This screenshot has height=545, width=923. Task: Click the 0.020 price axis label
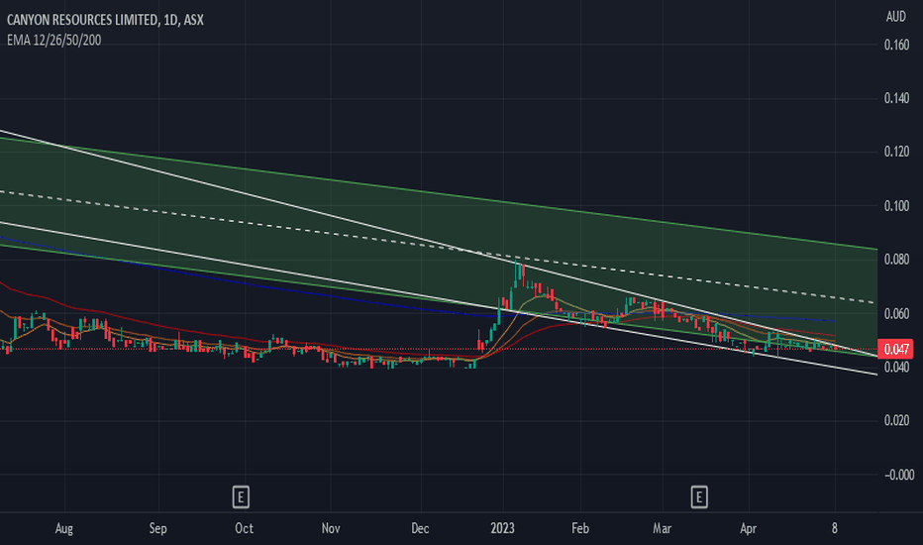click(896, 421)
